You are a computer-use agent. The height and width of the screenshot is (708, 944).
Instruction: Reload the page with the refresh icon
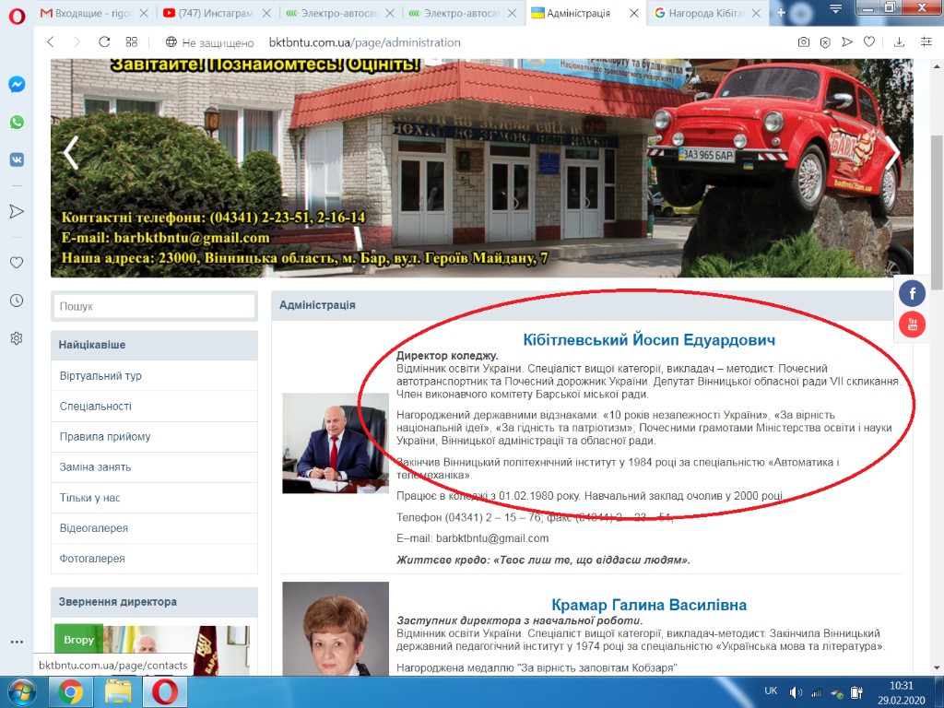point(104,42)
